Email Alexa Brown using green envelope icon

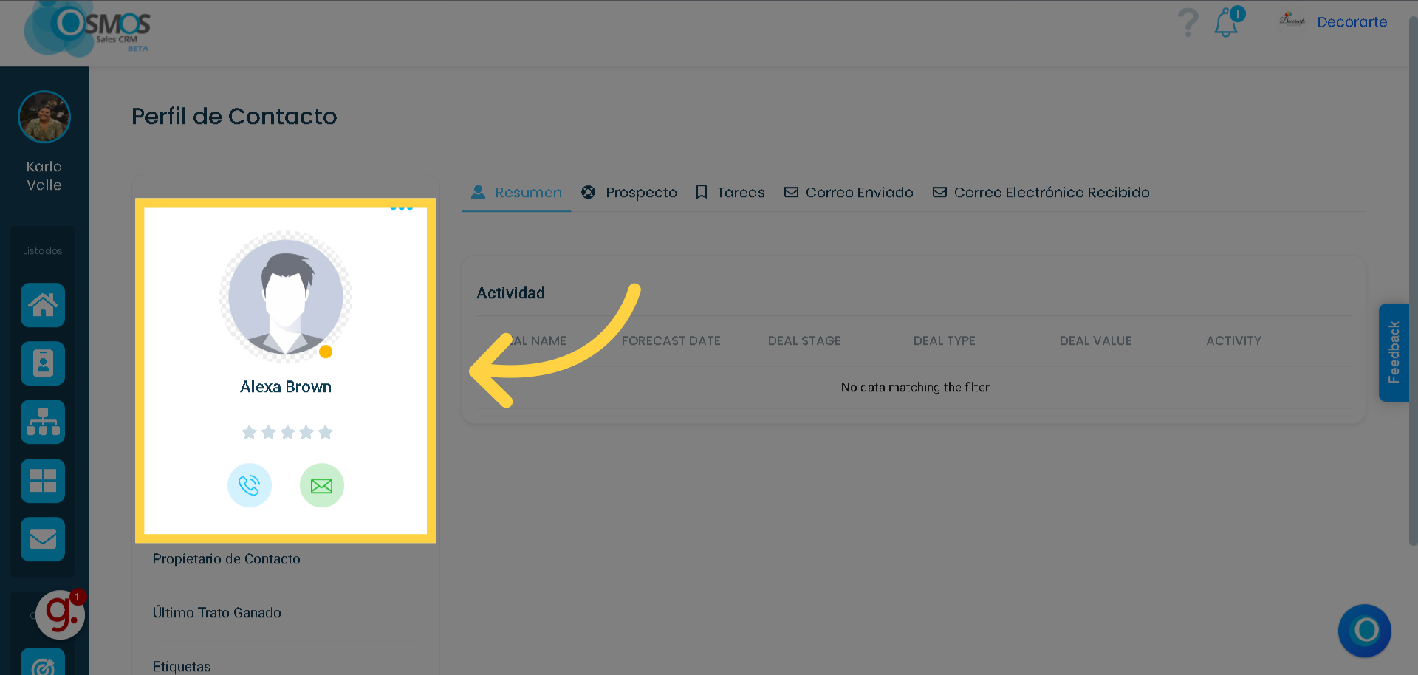coord(322,485)
